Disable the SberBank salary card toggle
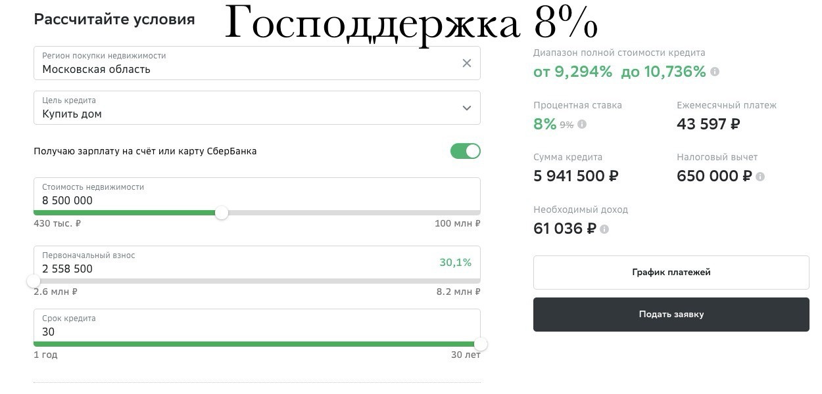Image resolution: width=822 pixels, height=394 pixels. click(x=466, y=151)
